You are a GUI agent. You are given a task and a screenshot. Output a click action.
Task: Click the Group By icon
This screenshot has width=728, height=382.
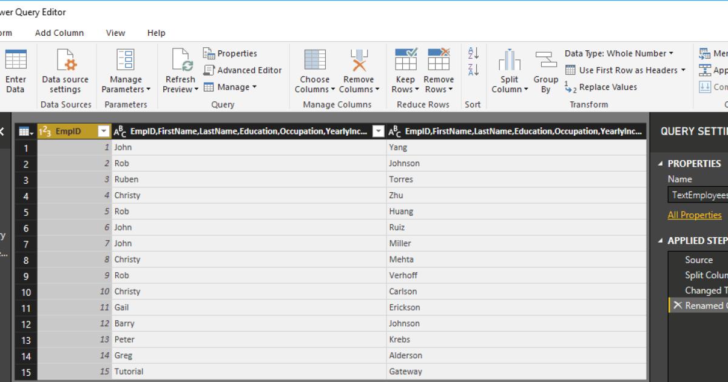[545, 61]
